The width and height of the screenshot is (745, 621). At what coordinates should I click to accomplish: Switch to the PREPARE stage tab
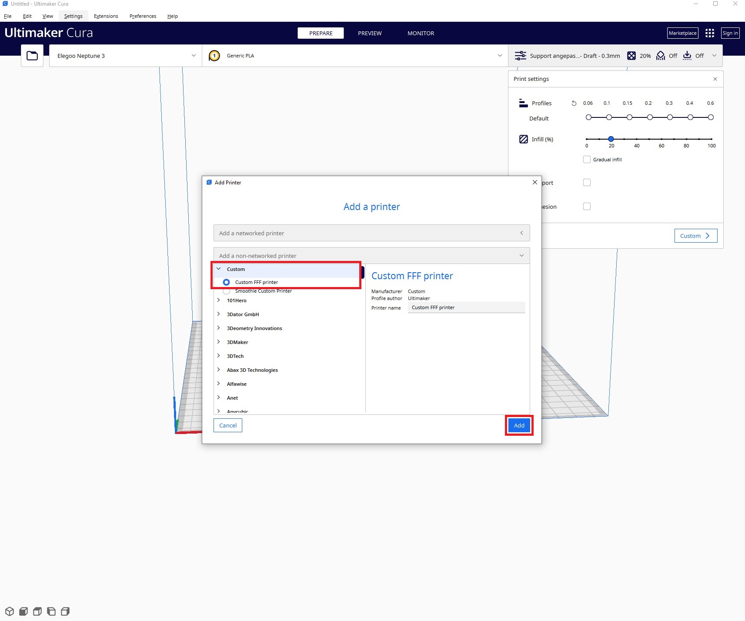pos(321,33)
